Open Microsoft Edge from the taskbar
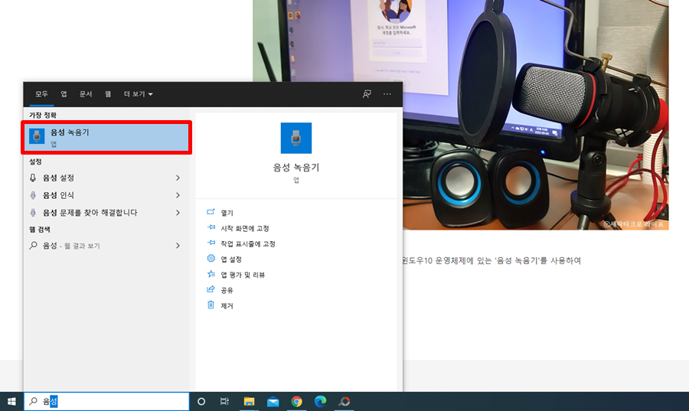 [x=320, y=401]
